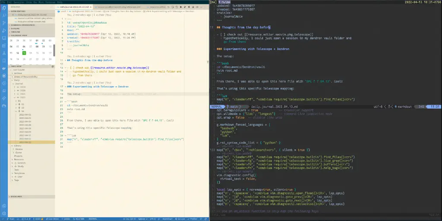Expand the Tags tree node
The width and height of the screenshot is (442, 221).
13,180
